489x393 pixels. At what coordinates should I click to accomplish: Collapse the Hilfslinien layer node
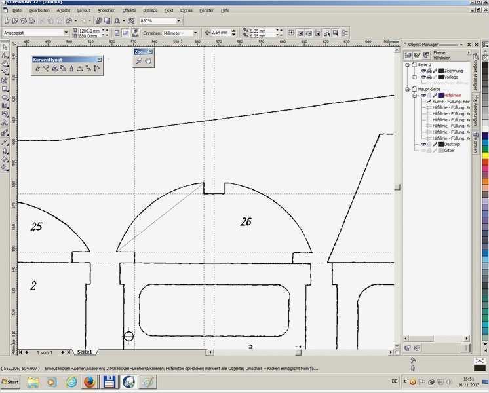tap(415, 96)
